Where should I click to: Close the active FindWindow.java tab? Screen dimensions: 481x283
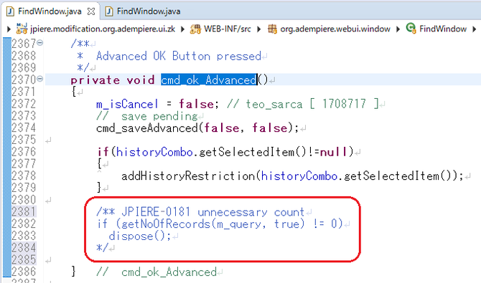point(91,11)
